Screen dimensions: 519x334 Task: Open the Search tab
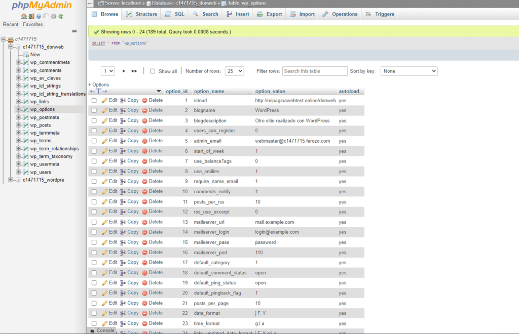(206, 14)
